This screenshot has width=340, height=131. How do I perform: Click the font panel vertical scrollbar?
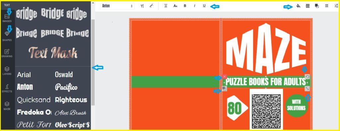point(93,62)
